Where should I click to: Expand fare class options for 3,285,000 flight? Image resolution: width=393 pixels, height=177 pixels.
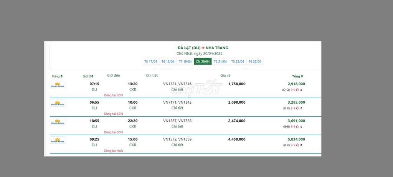tap(301, 108)
